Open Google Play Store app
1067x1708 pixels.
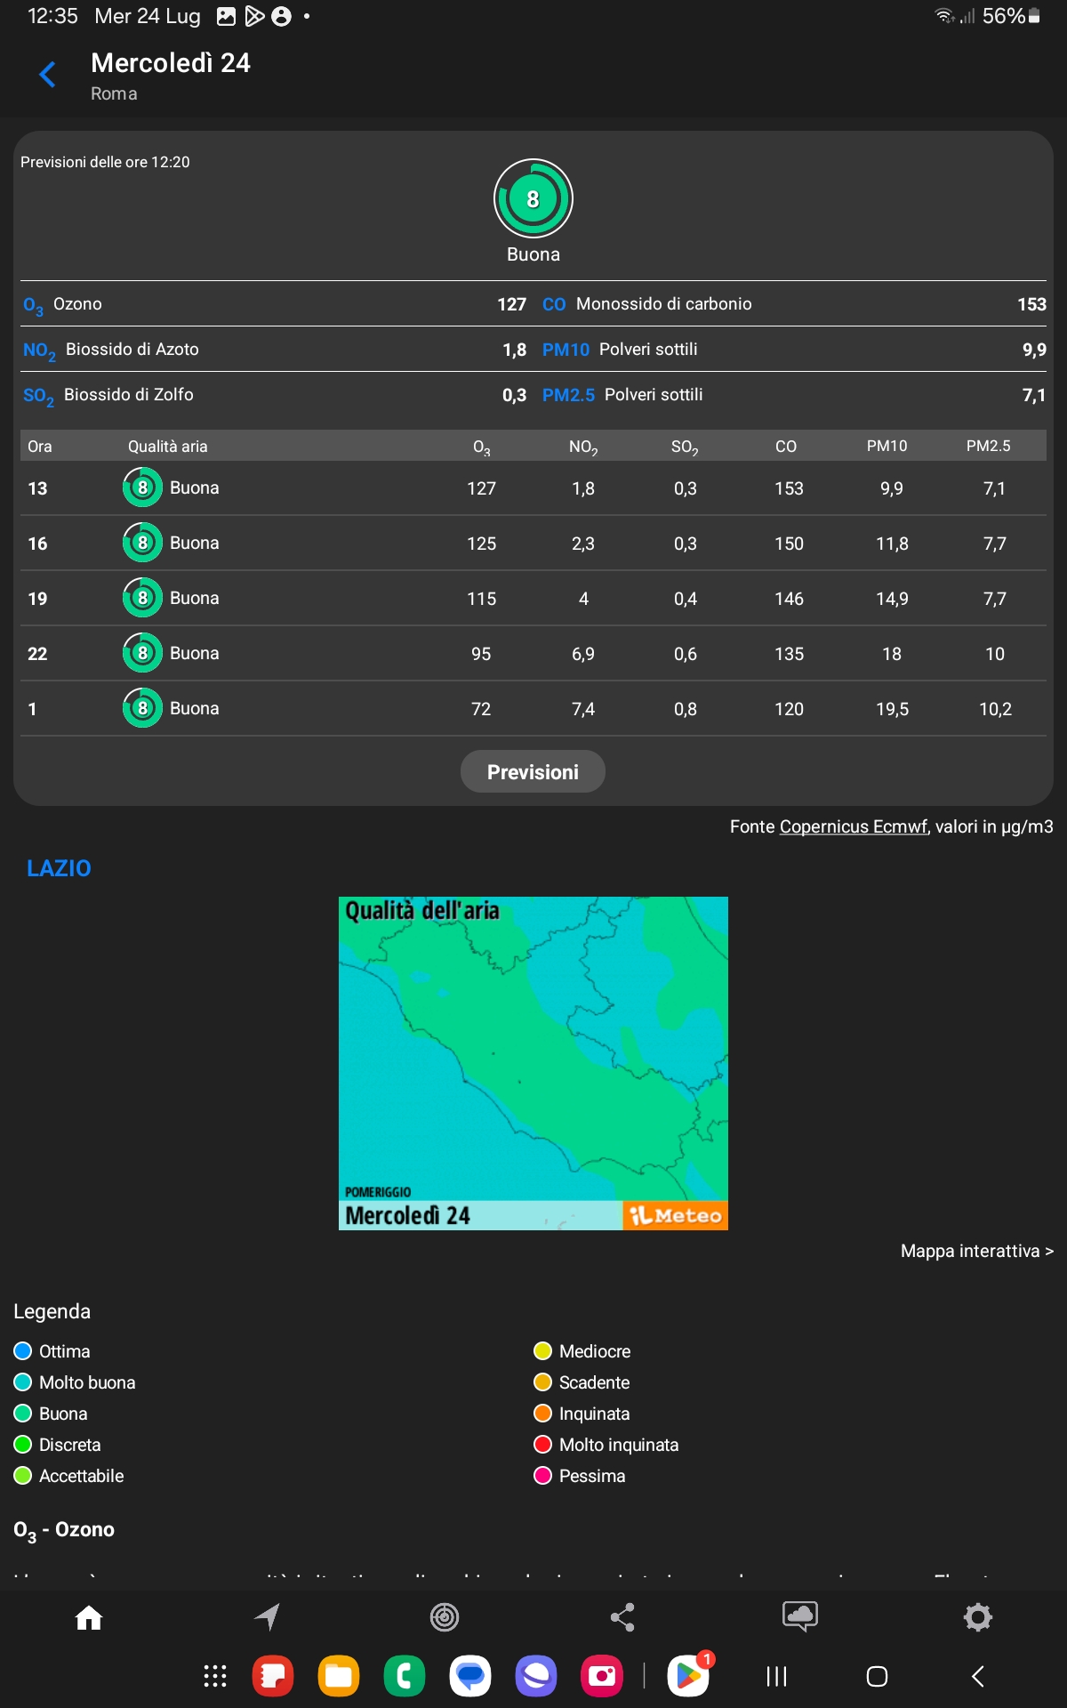click(x=689, y=1676)
